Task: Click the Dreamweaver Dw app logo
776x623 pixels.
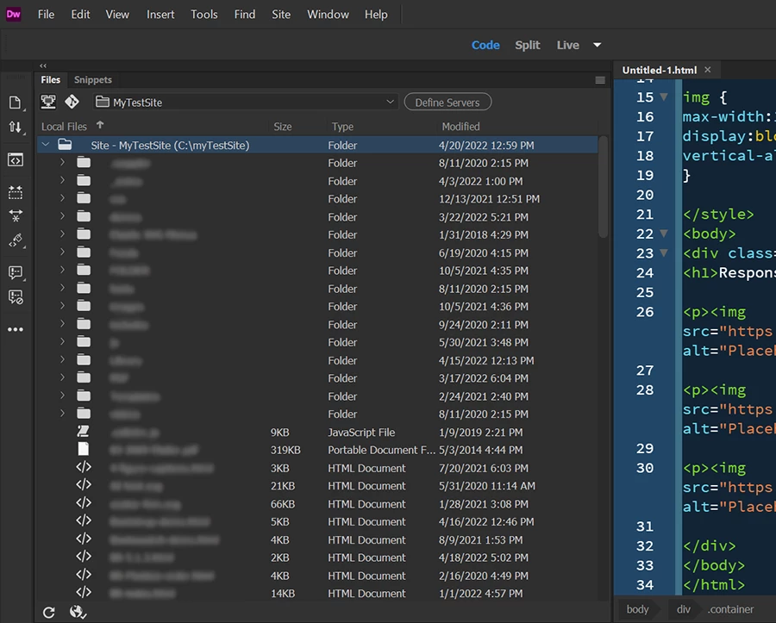Action: coord(13,15)
